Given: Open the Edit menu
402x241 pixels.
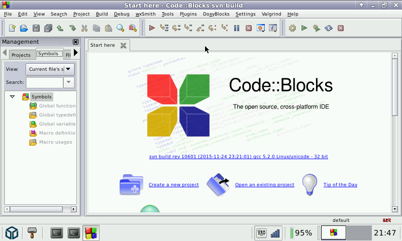Looking at the screenshot, I should point(23,14).
